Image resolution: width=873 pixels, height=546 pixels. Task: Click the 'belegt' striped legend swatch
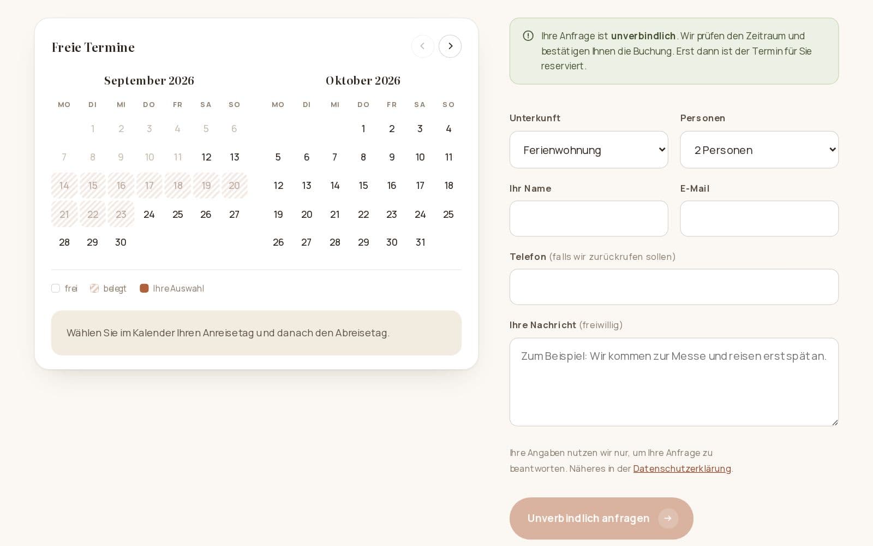click(94, 288)
